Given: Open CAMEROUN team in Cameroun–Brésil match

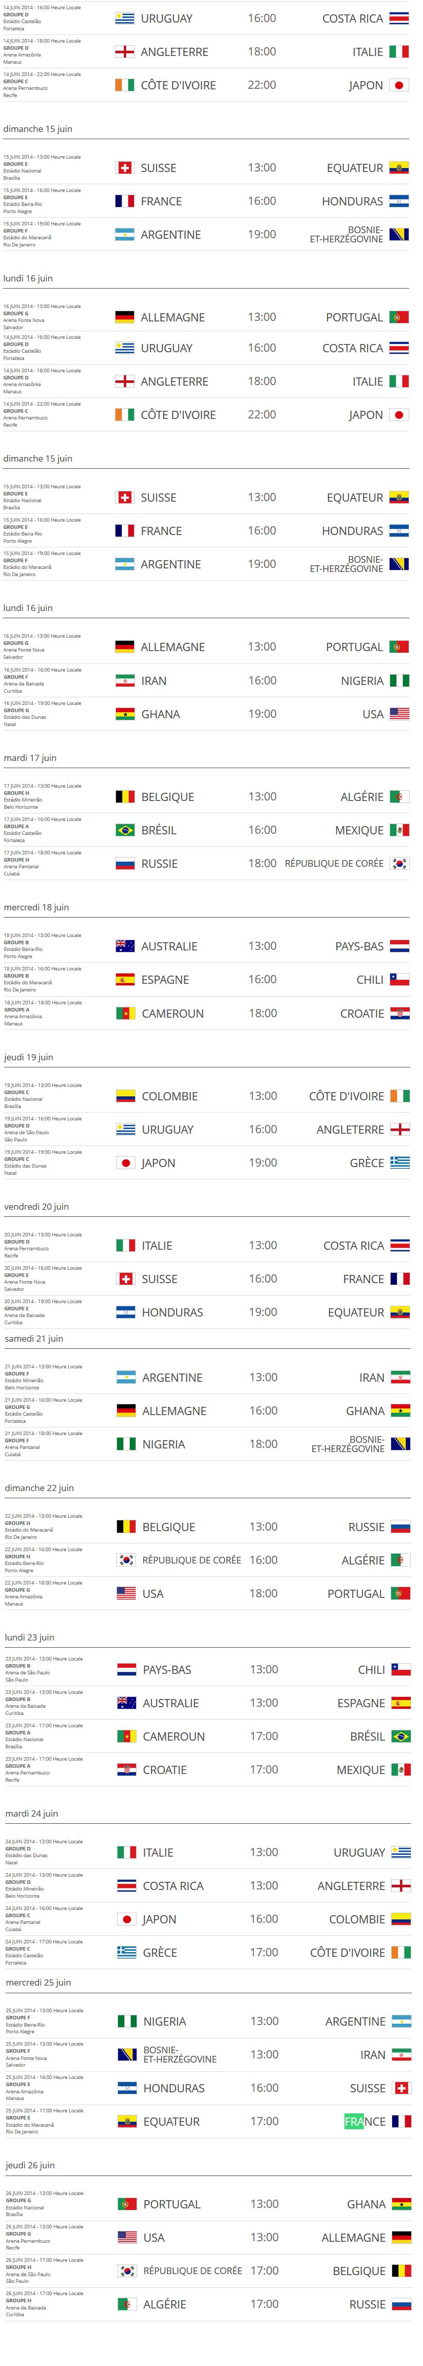Looking at the screenshot, I should (174, 1736).
